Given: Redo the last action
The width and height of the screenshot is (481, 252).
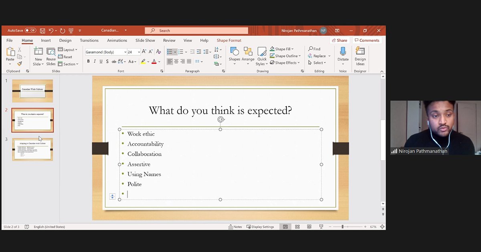Looking at the screenshot, I should 62,30.
